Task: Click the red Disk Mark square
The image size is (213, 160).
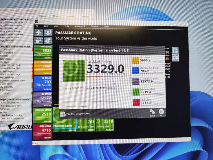Action: [136, 103]
